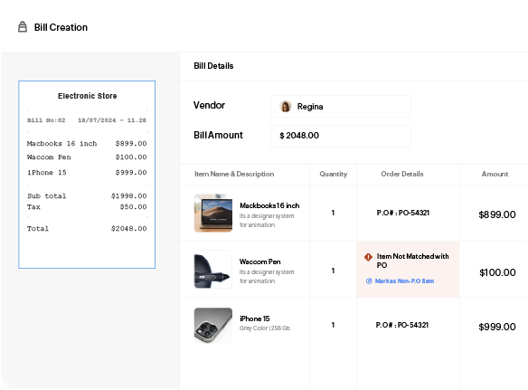
Task: Click the Item Not Matched with PO message
Action: pyautogui.click(x=413, y=261)
